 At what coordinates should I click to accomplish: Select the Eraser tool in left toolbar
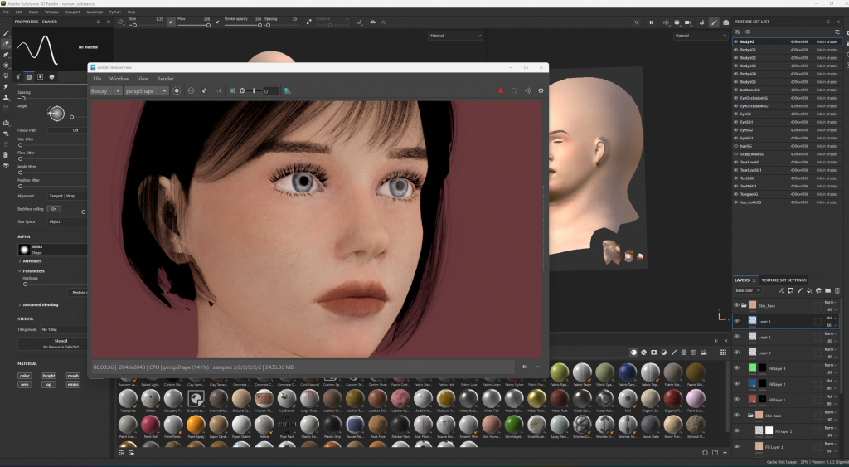coord(7,44)
